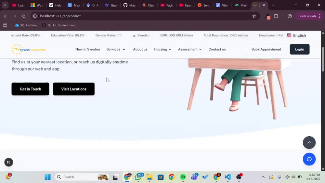Open the English language selector
Viewport: 325px width, 183px height.
coord(296,35)
